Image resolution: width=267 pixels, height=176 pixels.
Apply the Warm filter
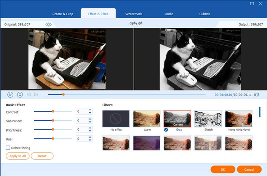pyautogui.click(x=146, y=118)
